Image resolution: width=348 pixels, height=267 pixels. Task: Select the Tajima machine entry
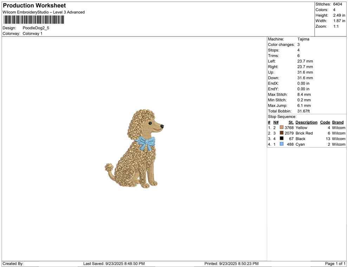(x=303, y=39)
